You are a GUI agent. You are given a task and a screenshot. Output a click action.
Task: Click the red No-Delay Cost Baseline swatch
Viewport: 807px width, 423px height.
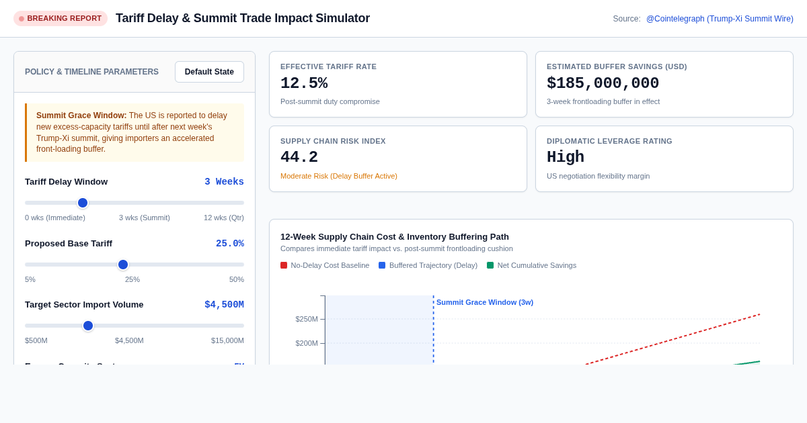[x=284, y=265]
